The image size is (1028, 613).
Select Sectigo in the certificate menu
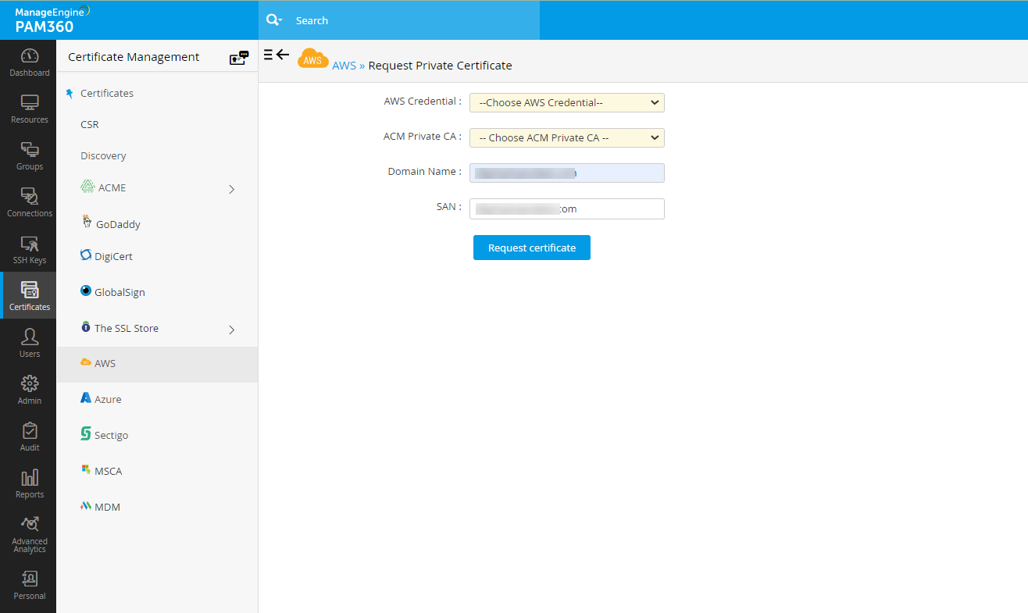click(x=111, y=435)
